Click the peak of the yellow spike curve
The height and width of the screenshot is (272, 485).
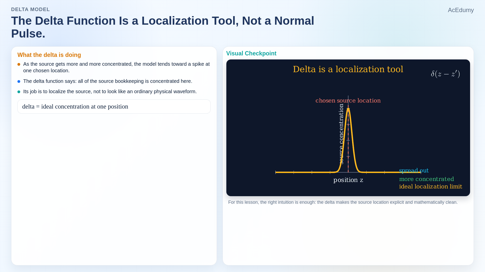[348, 108]
